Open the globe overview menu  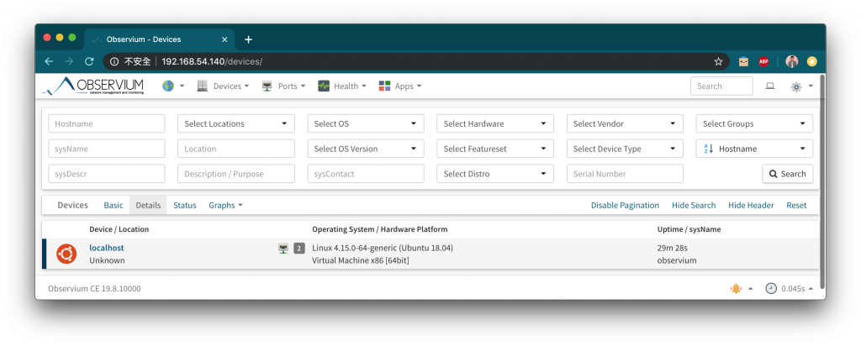pyautogui.click(x=173, y=86)
